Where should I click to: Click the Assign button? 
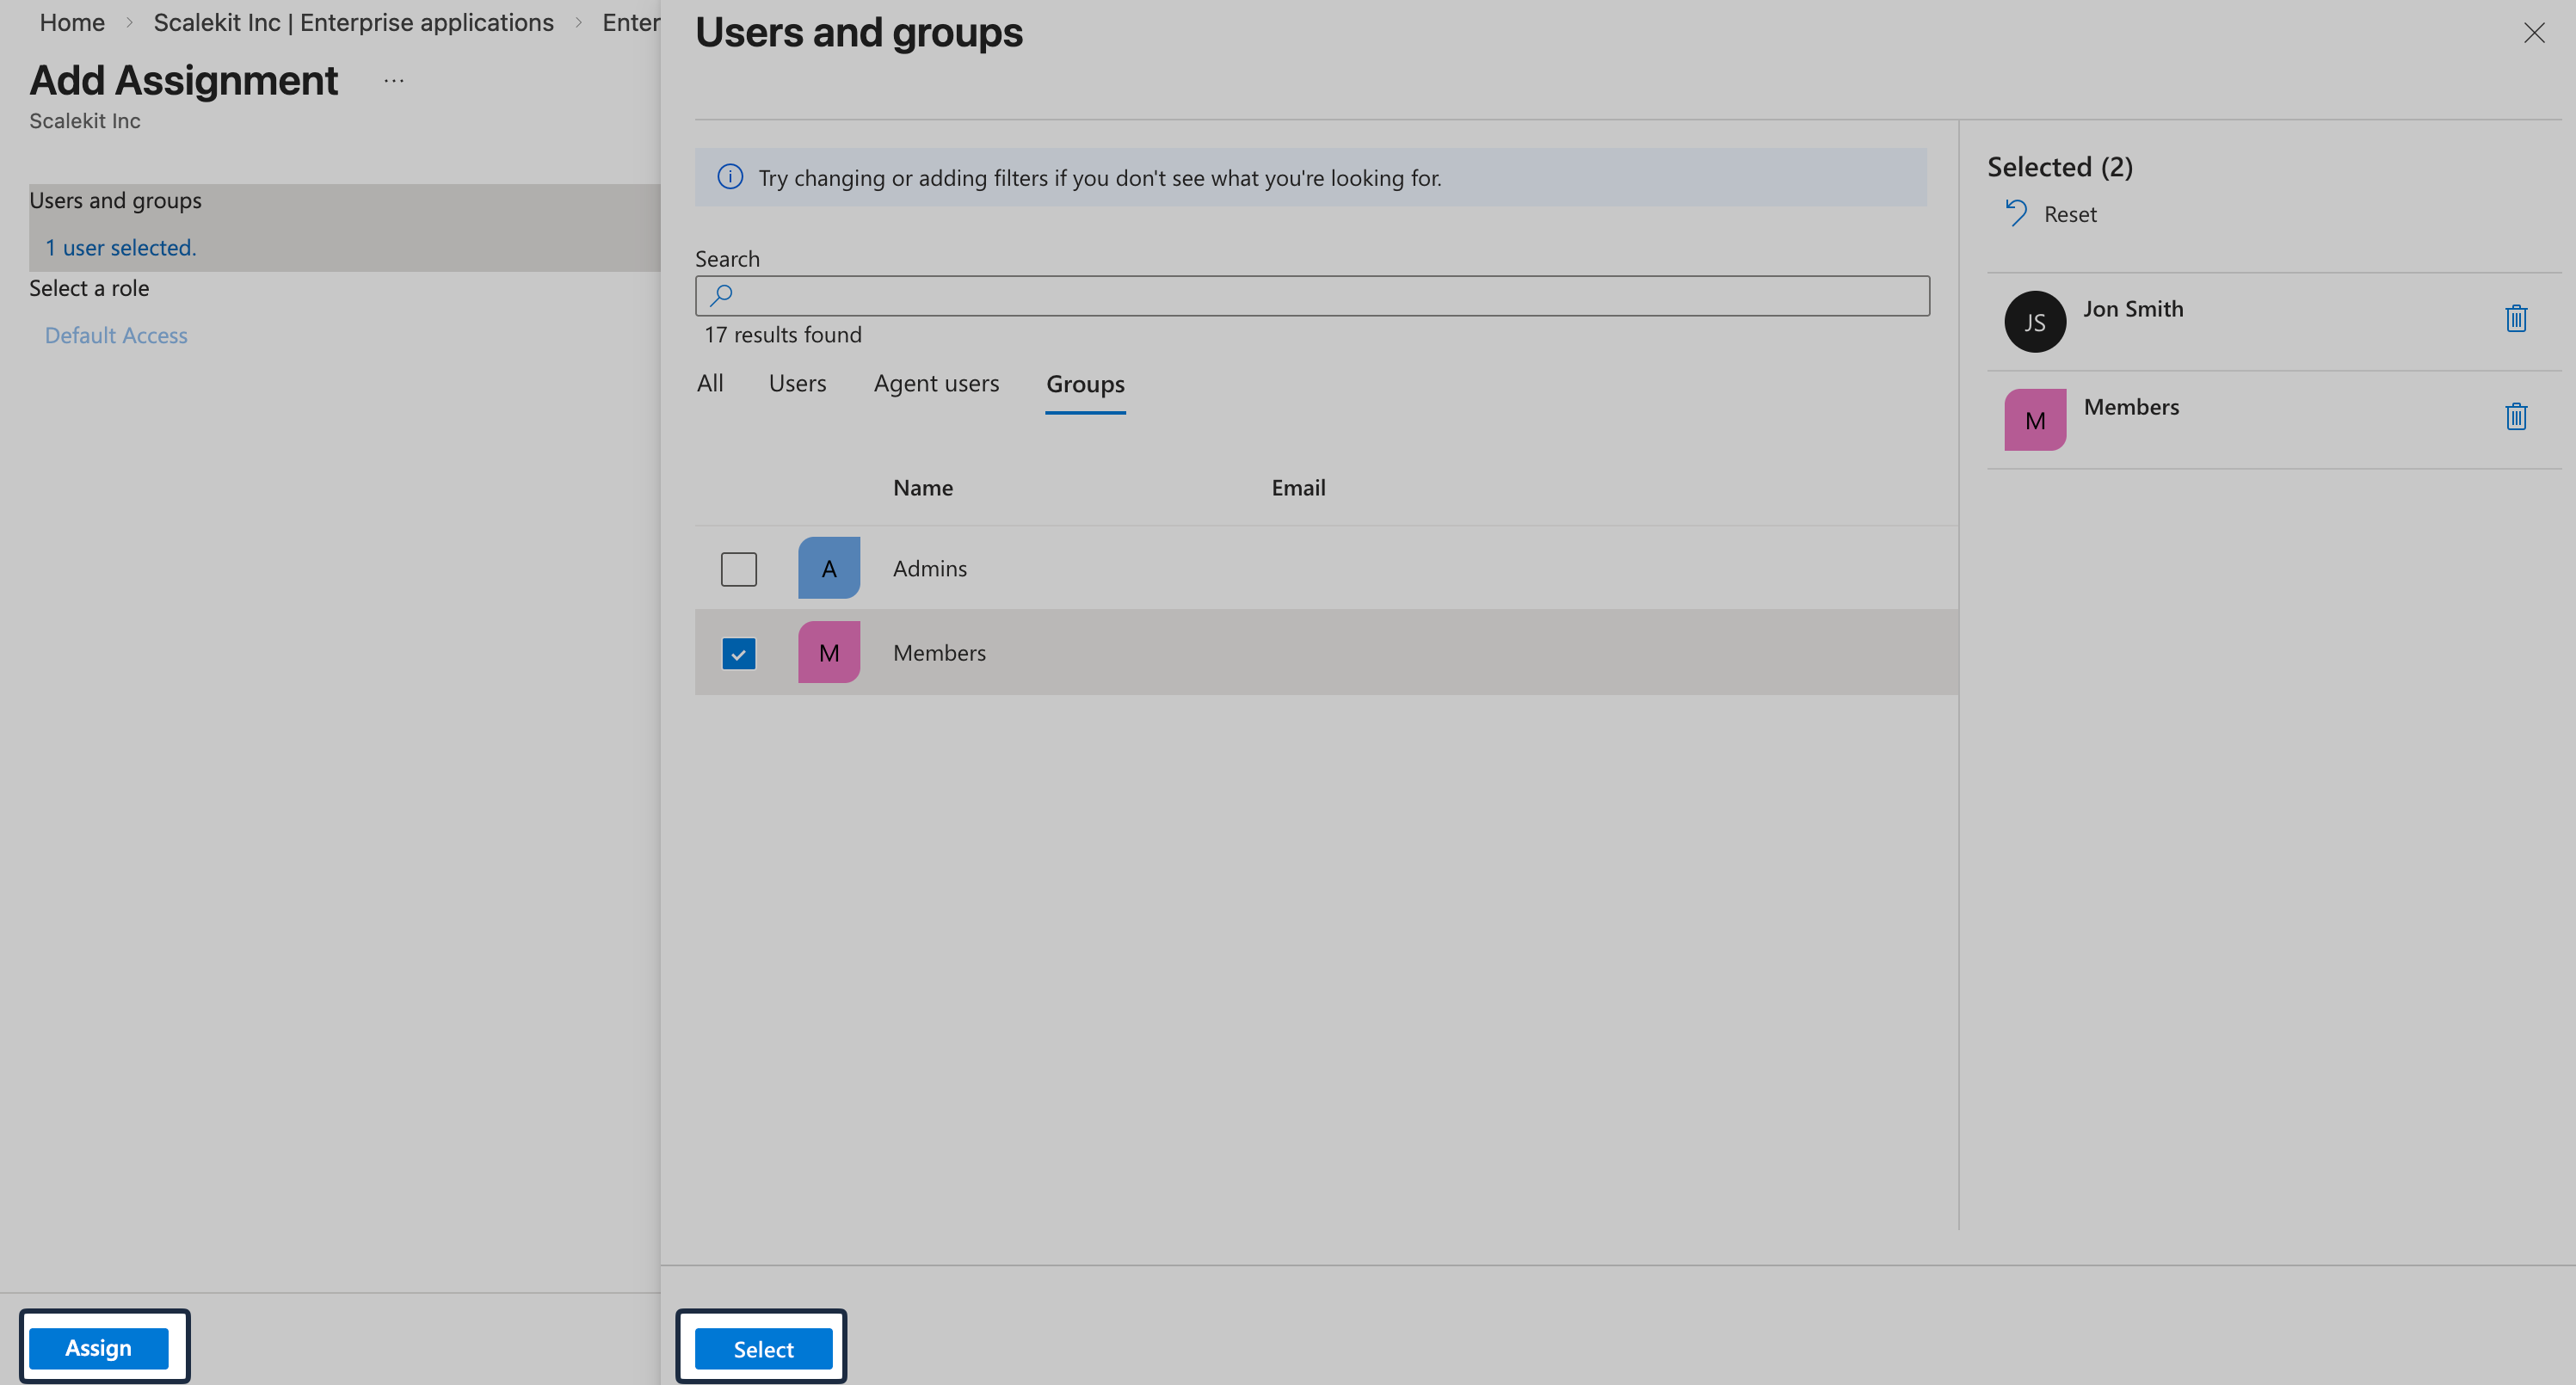[x=99, y=1347]
